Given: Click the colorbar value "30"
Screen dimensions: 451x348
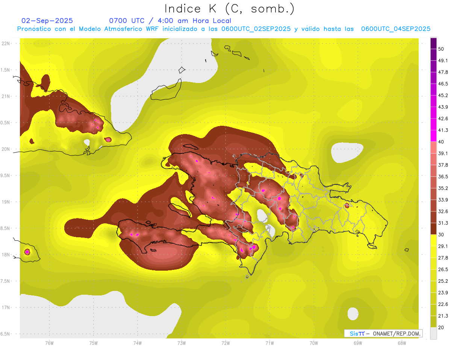Looking at the screenshot, I should click(441, 235).
